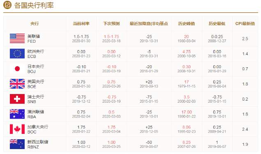Click FED current rate 1.5-1.75 dated 2020-01-30
This screenshot has width=261, height=154.
[81, 39]
